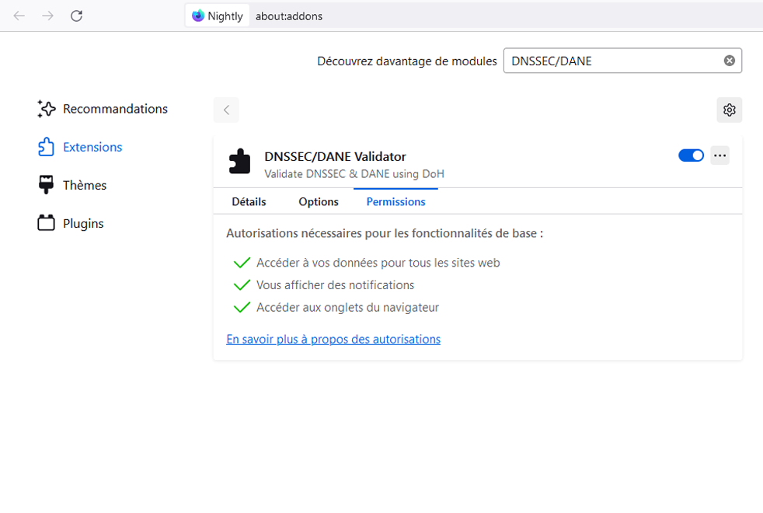Click the Plugins icon in sidebar

(46, 223)
